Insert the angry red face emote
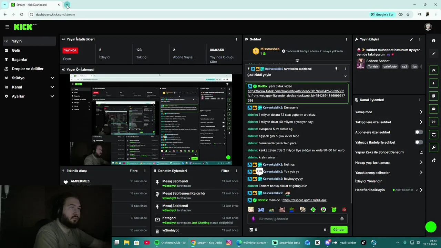 344,209
